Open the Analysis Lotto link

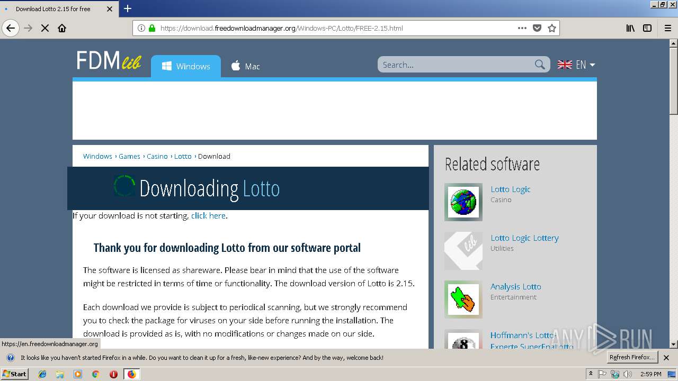pos(515,286)
